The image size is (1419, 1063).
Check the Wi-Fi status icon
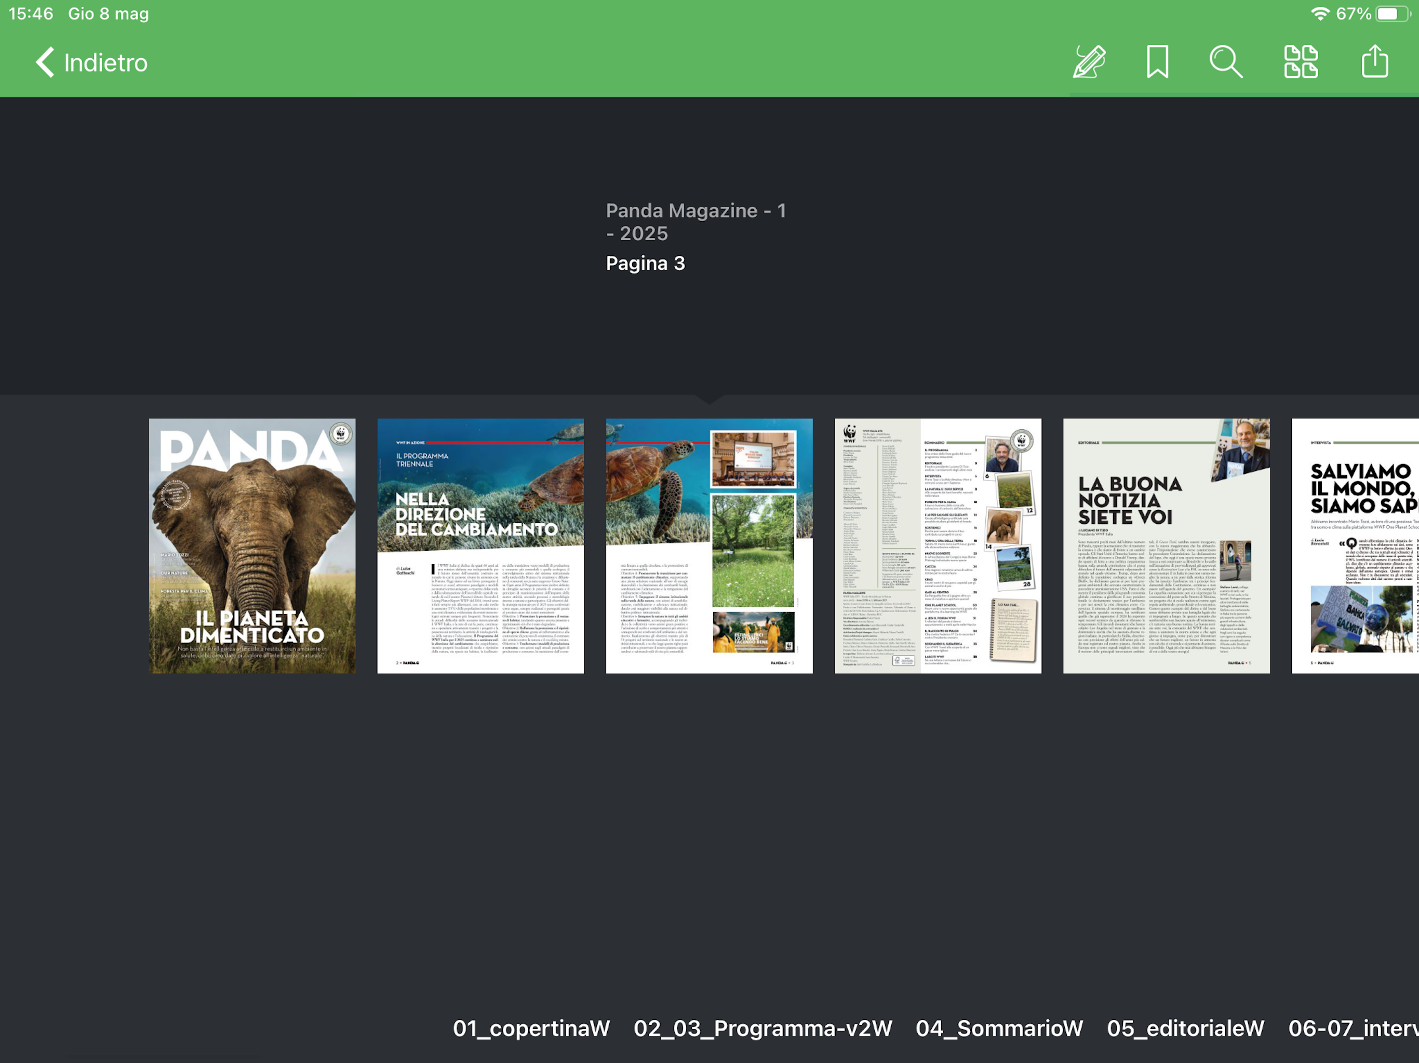pos(1320,13)
